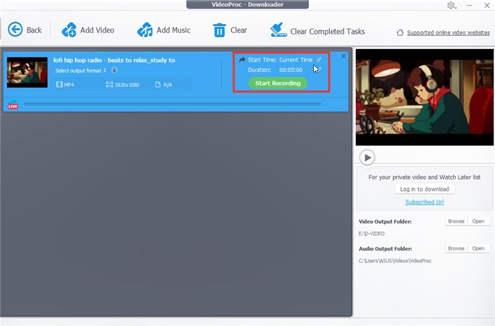Click the 1920x1080 resolution icon

coord(109,84)
